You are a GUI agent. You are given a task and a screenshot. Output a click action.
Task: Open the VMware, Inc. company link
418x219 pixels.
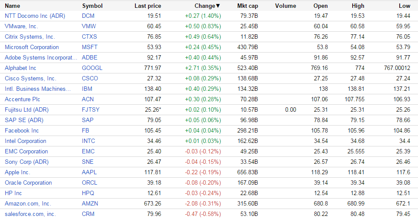[21, 26]
